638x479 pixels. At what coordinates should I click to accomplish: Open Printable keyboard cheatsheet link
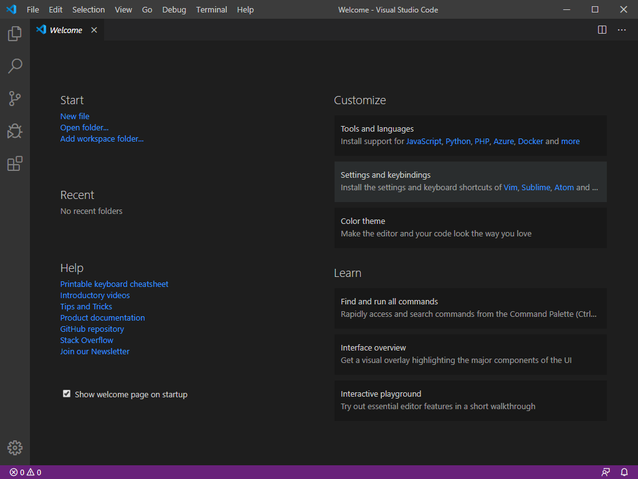pos(115,284)
